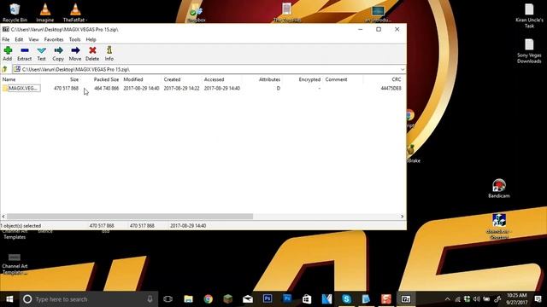Click the Test archive icon
This screenshot has width=547, height=307.
(42, 54)
